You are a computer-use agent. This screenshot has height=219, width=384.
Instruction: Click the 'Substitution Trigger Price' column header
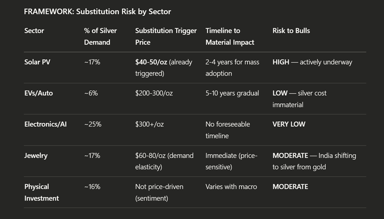[x=166, y=37]
